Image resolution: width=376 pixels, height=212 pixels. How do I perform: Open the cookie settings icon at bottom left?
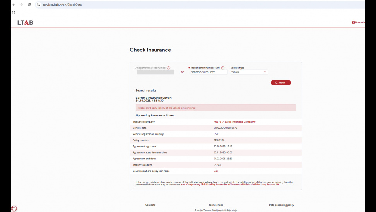coord(14,209)
